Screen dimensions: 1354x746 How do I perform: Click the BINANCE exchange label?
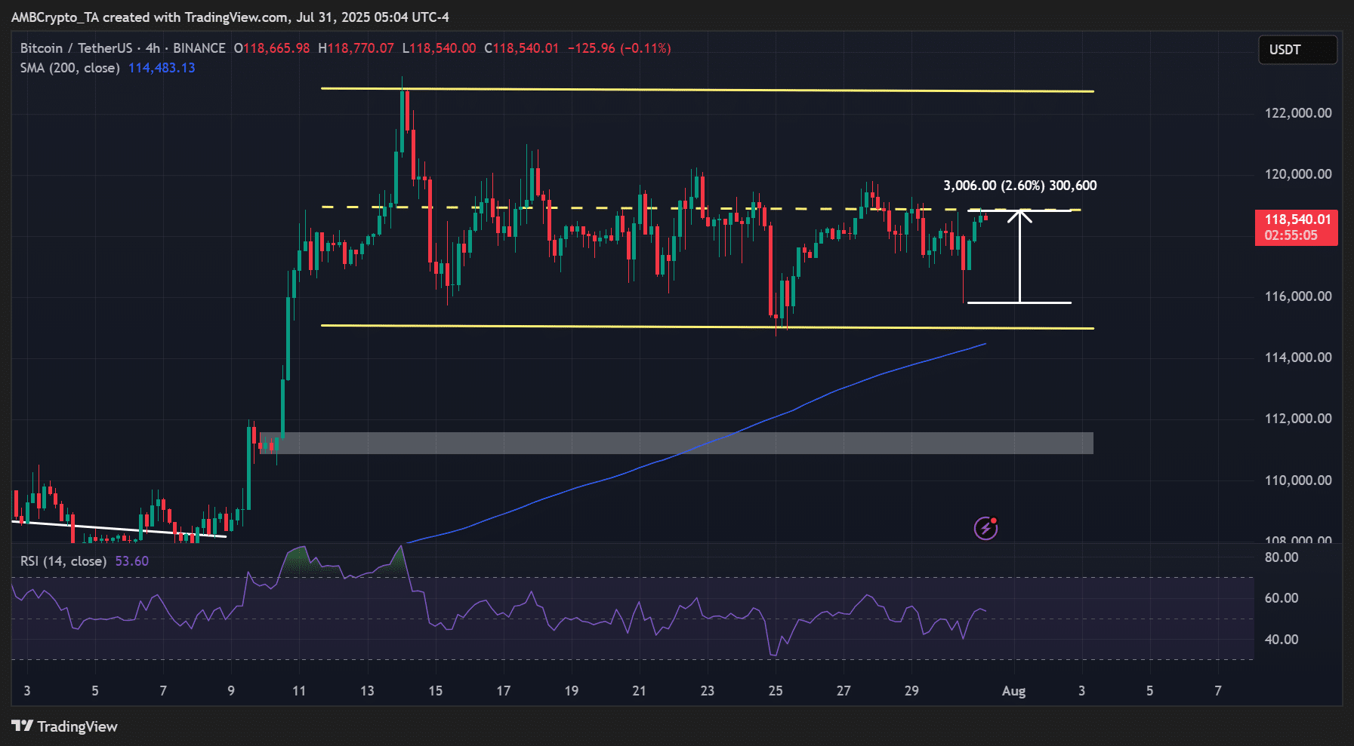(x=199, y=48)
